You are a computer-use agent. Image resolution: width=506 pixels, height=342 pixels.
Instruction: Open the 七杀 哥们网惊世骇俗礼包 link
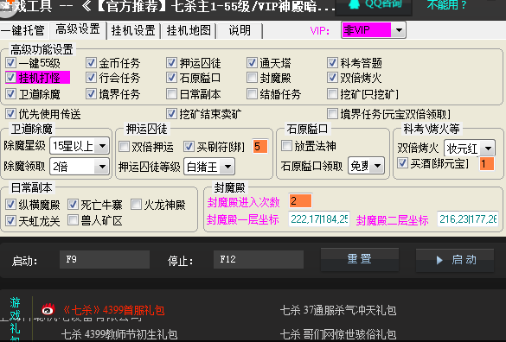point(338,334)
